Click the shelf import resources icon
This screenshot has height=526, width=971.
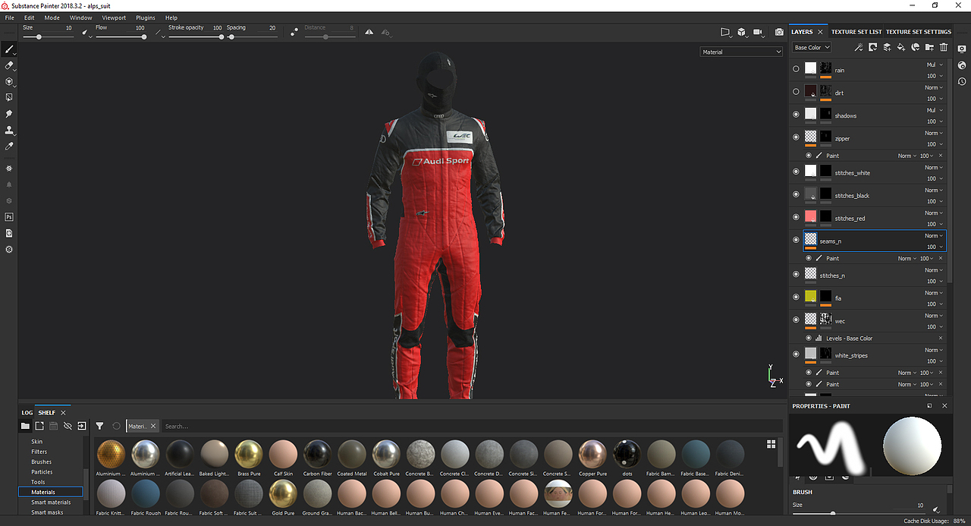pos(81,426)
